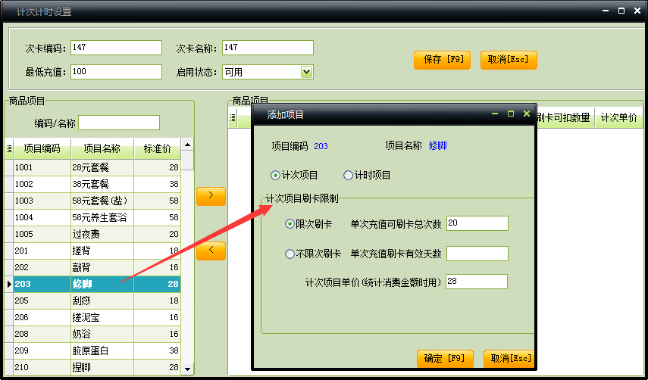Click the 保存 [F9] button

442,60
